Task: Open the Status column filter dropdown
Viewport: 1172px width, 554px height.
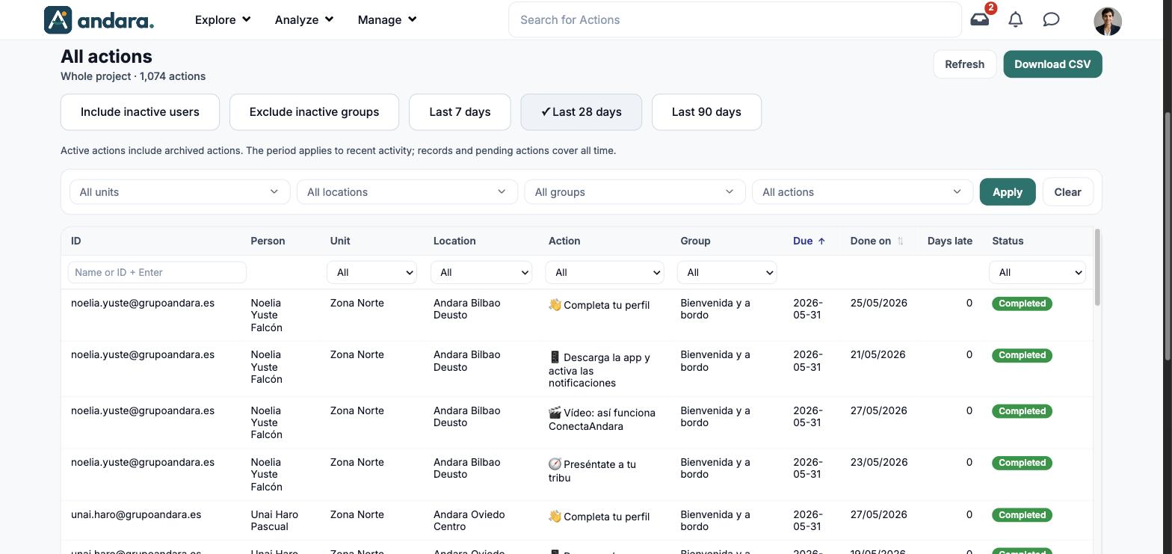Action: tap(1037, 272)
